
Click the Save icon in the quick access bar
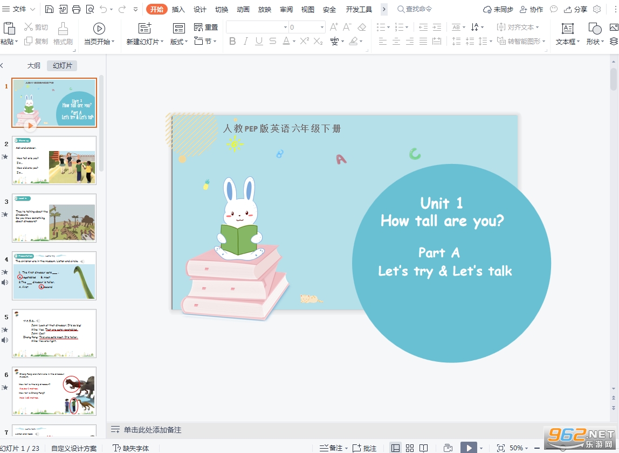[49, 9]
